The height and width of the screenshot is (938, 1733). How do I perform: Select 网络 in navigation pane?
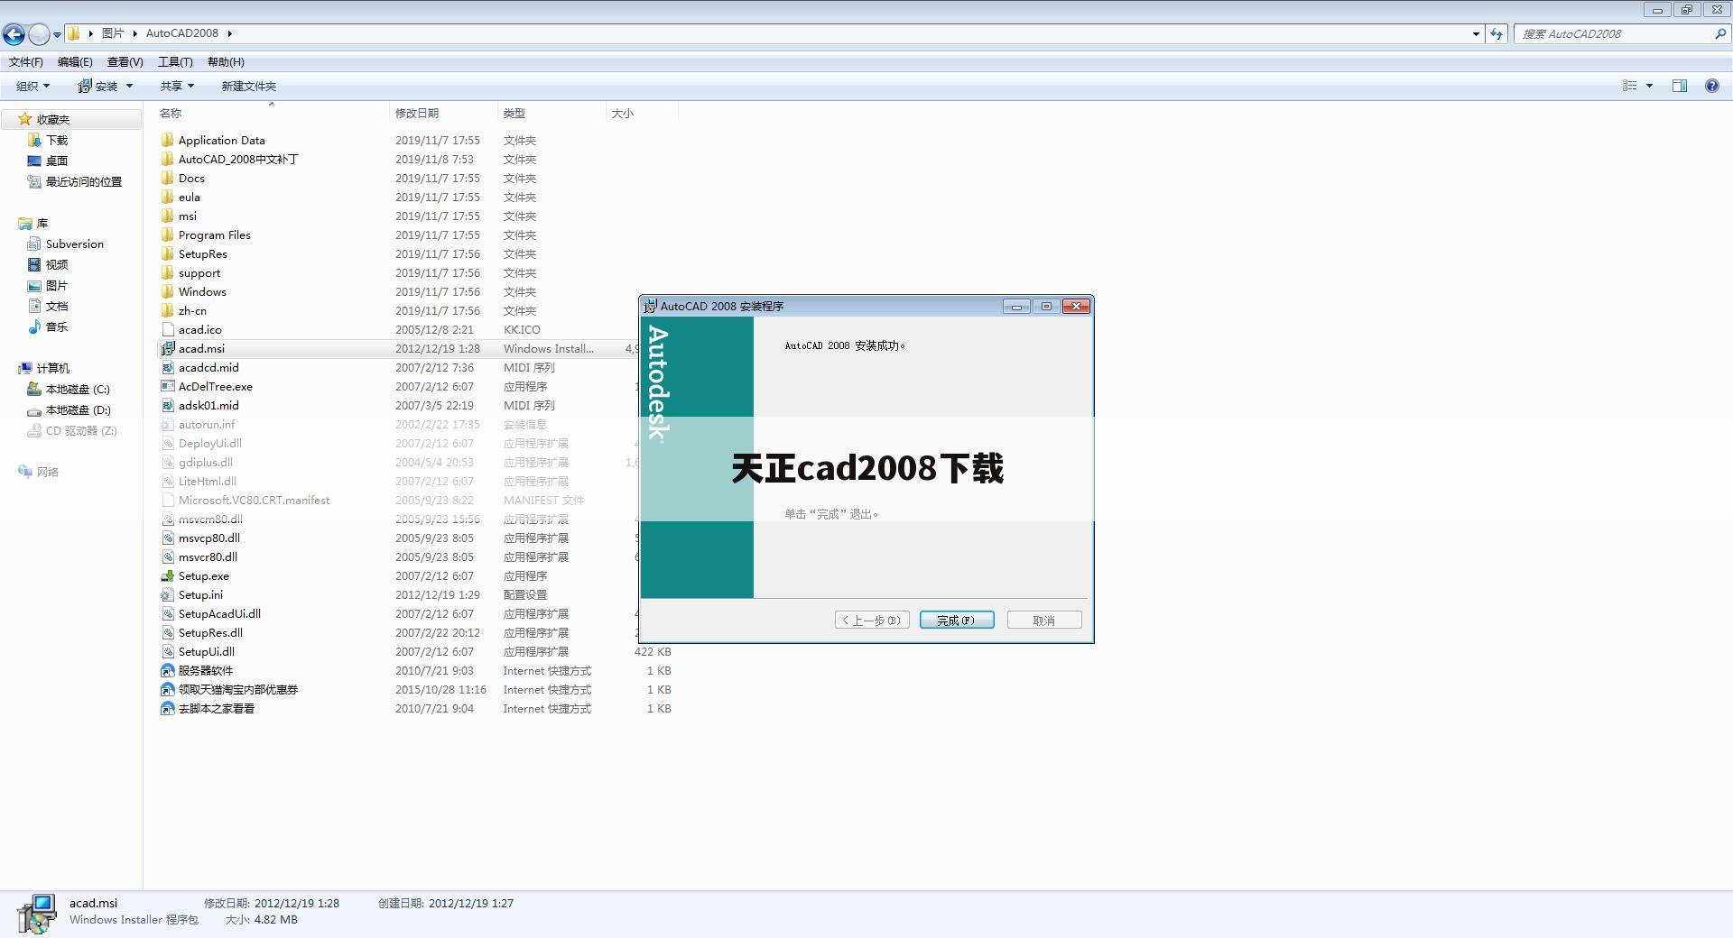pos(48,472)
